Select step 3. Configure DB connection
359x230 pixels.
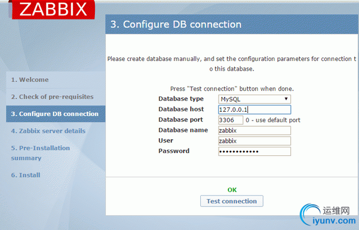[x=56, y=114]
